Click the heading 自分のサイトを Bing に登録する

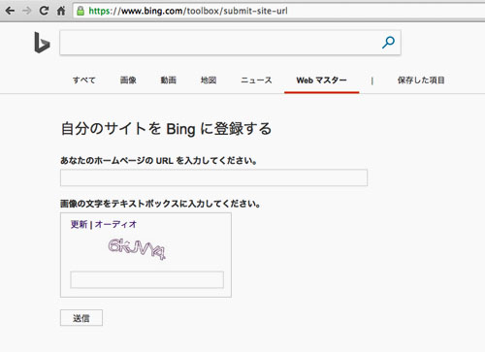166,129
